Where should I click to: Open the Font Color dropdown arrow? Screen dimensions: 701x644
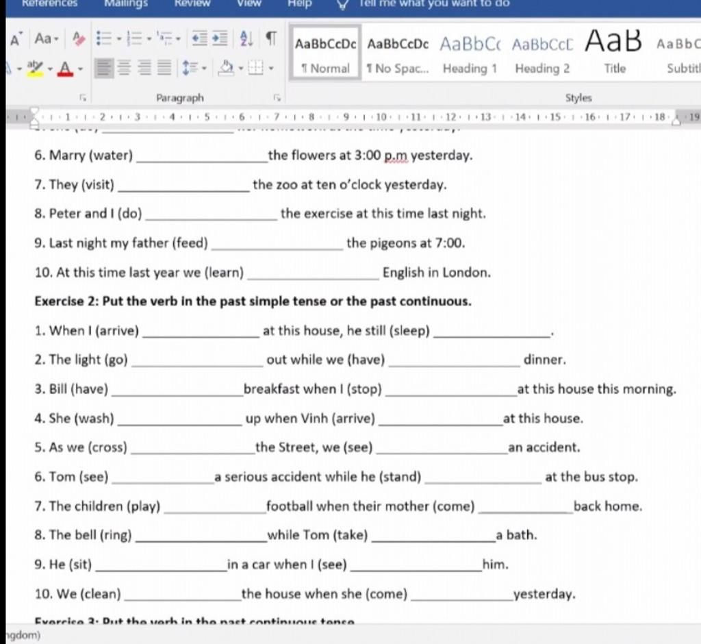81,69
